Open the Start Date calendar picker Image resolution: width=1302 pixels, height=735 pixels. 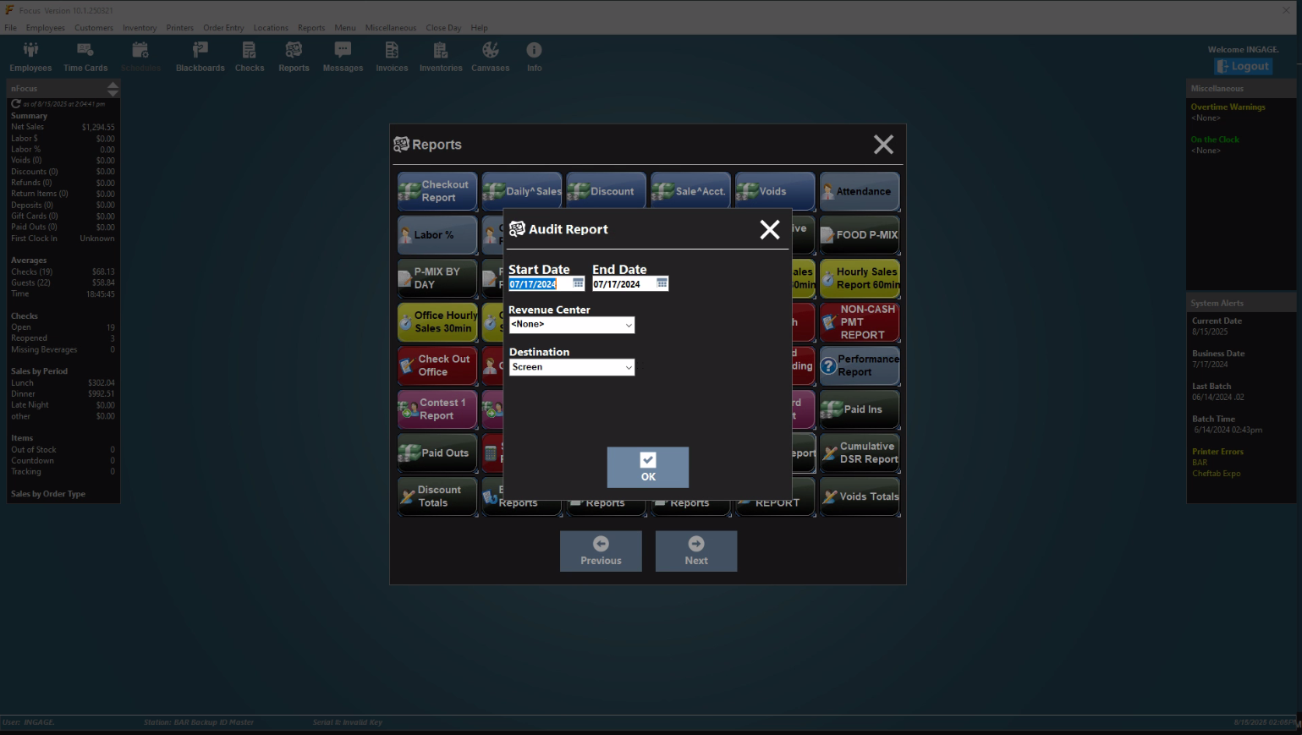tap(578, 283)
